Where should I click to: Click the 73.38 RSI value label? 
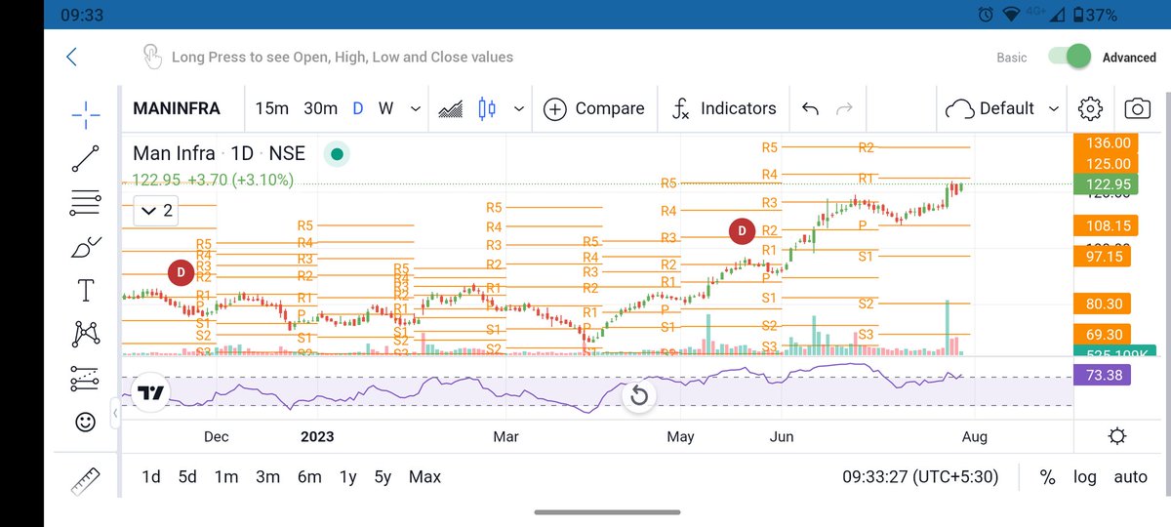[1101, 375]
